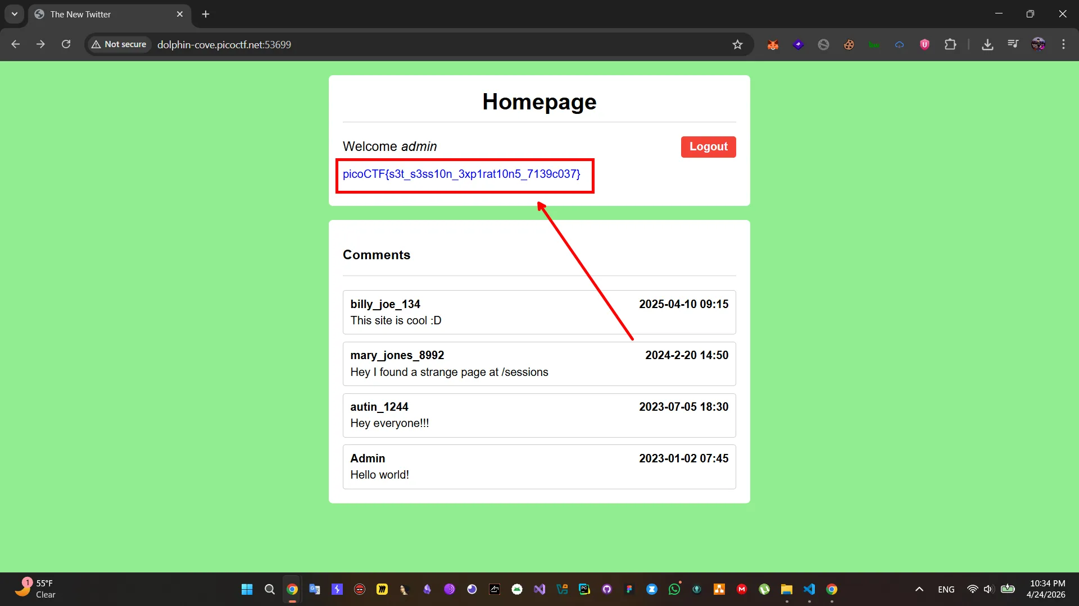1079x606 pixels.
Task: Click the autin_1244 username
Action: tap(379, 407)
